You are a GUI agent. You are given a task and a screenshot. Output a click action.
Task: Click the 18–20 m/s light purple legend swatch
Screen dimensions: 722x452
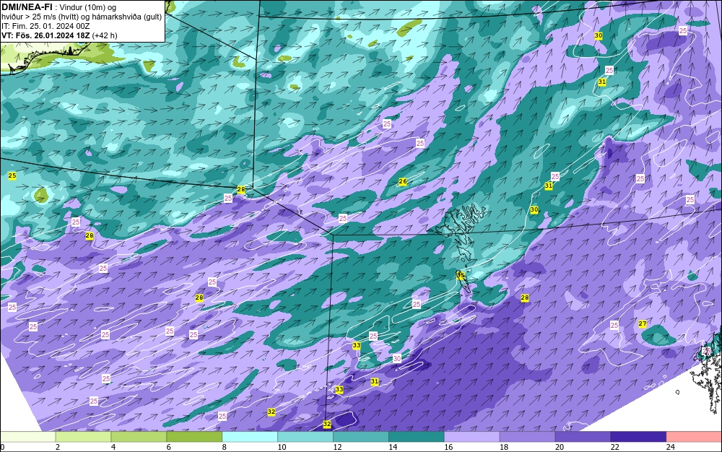[x=527, y=437]
